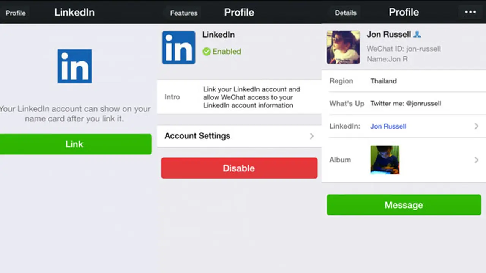Tap the What's Up status row
The image size is (486, 273).
(x=404, y=103)
